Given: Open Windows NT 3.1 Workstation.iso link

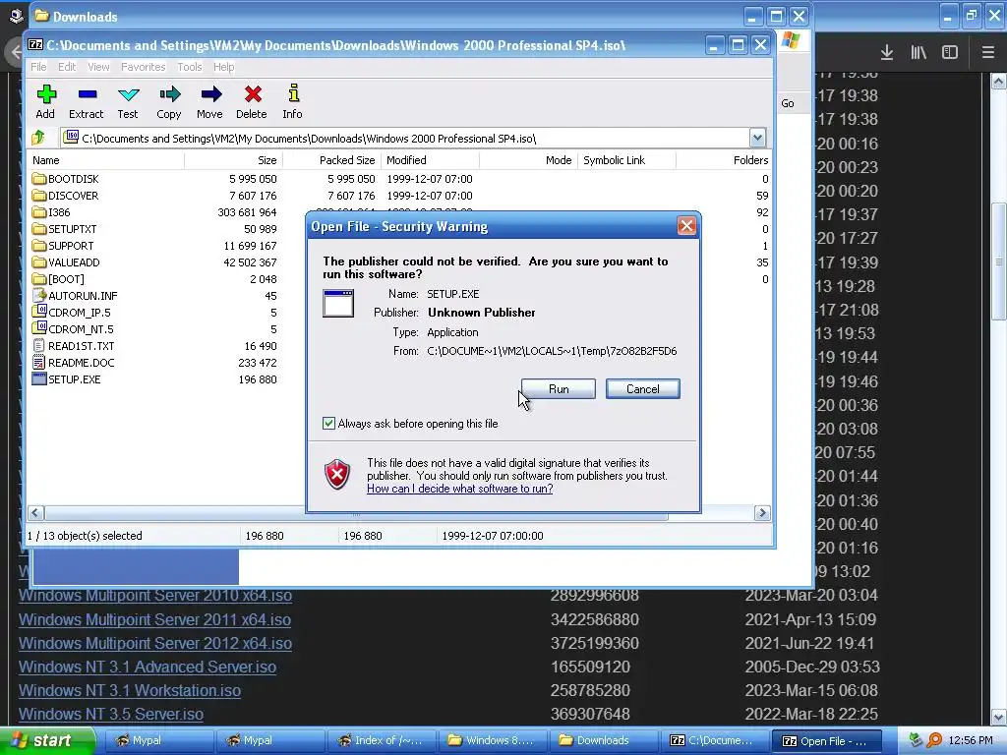Looking at the screenshot, I should click(130, 691).
